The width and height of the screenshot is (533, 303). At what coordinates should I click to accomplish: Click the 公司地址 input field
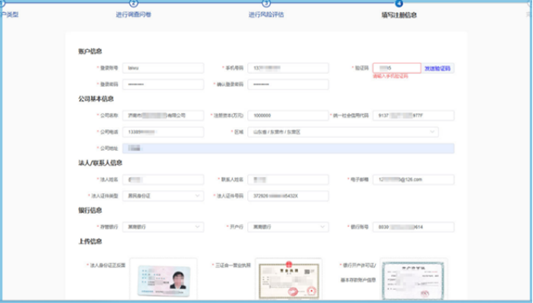pos(288,148)
